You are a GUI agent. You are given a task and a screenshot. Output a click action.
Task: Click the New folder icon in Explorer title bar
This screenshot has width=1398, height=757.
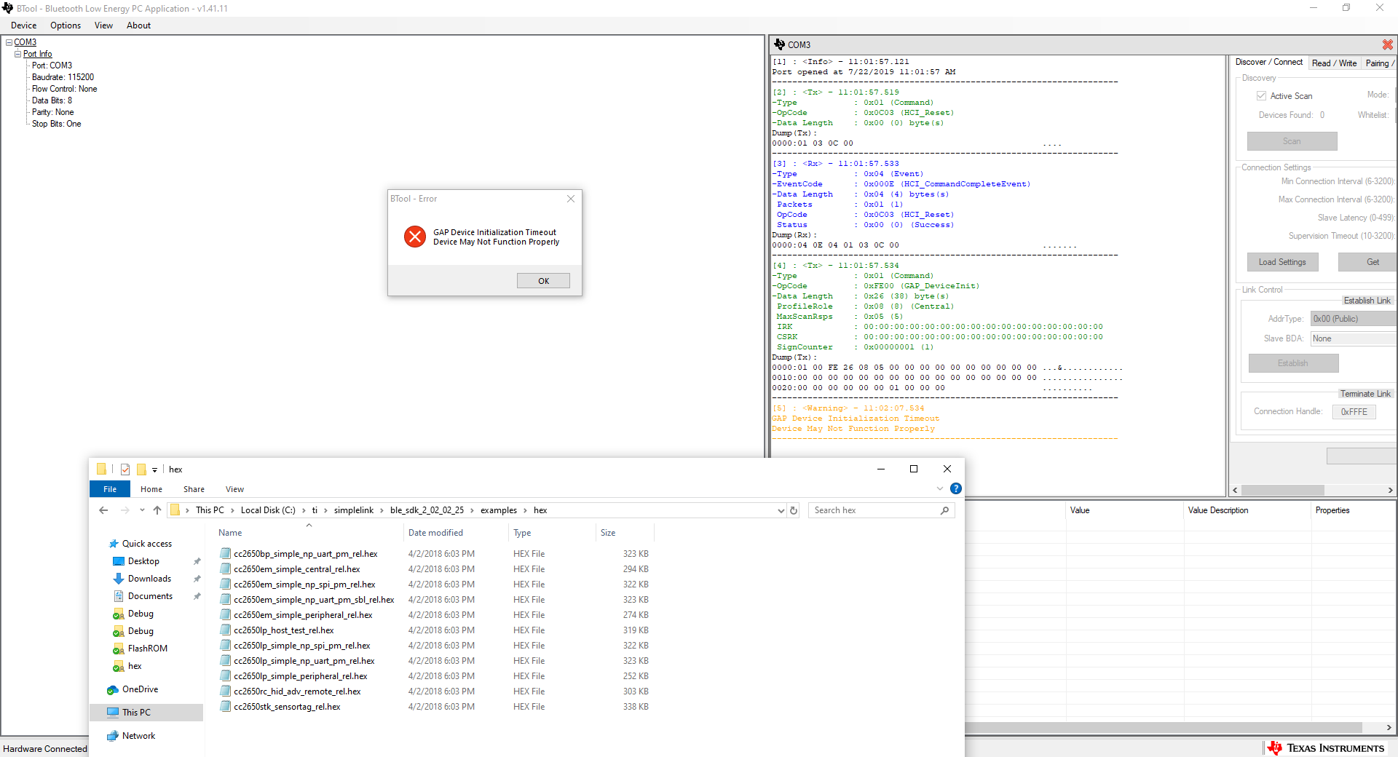point(141,469)
